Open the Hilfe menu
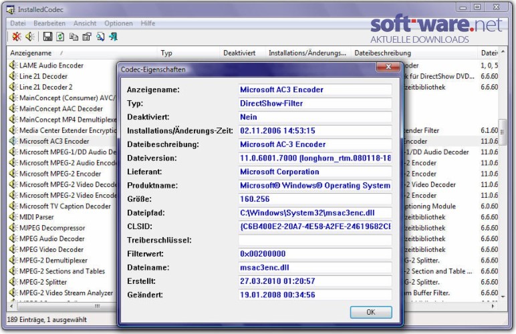The width and height of the screenshot is (516, 334). point(148,23)
